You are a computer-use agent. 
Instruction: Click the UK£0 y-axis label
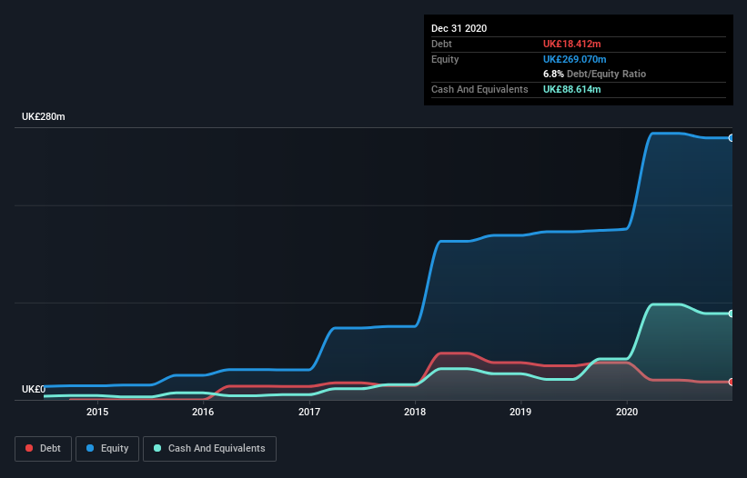34,389
